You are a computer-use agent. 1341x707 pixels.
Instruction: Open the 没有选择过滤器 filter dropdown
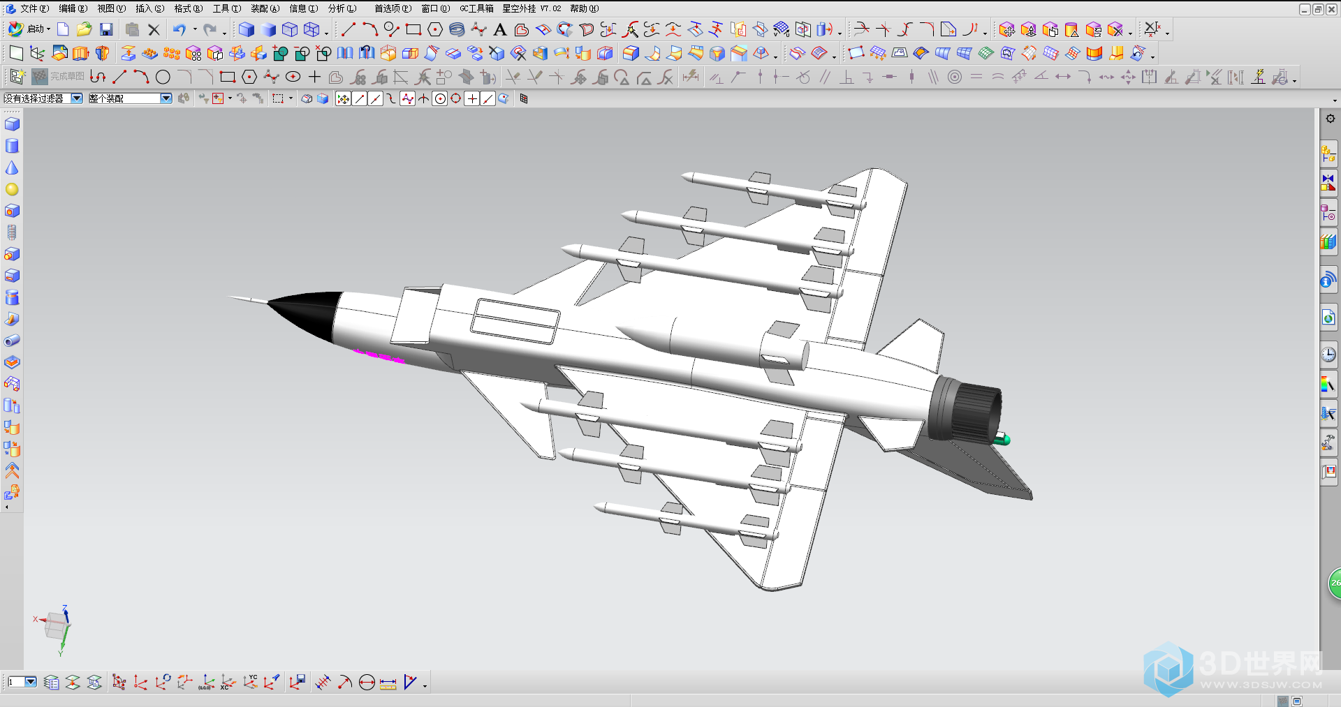[x=77, y=98]
